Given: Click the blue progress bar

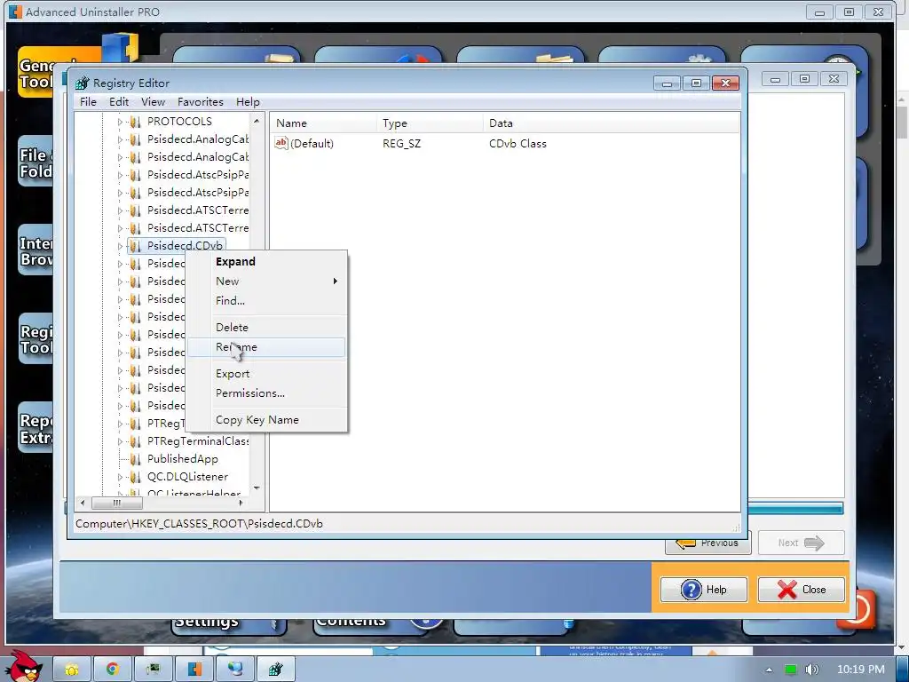Looking at the screenshot, I should pos(795,509).
